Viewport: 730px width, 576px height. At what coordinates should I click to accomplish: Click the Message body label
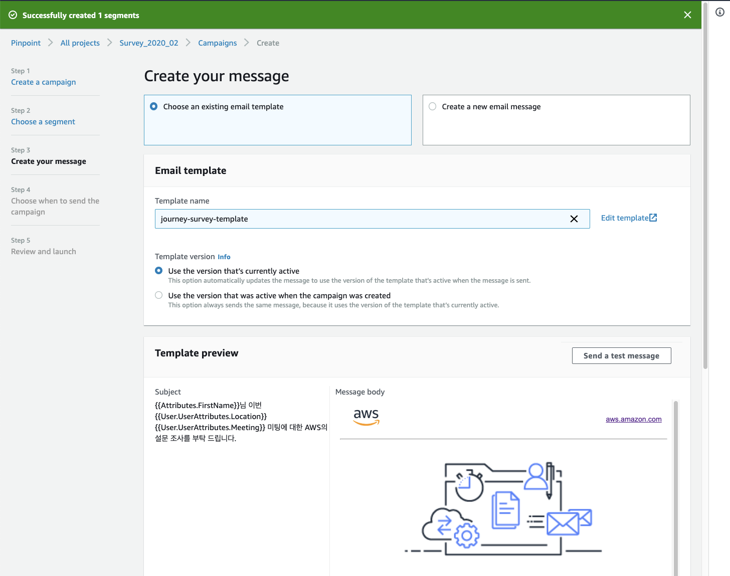pos(360,392)
